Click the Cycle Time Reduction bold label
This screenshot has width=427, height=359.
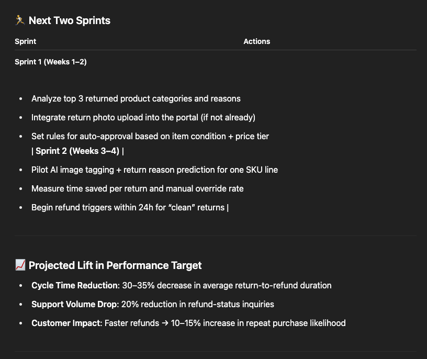pyautogui.click(x=75, y=285)
